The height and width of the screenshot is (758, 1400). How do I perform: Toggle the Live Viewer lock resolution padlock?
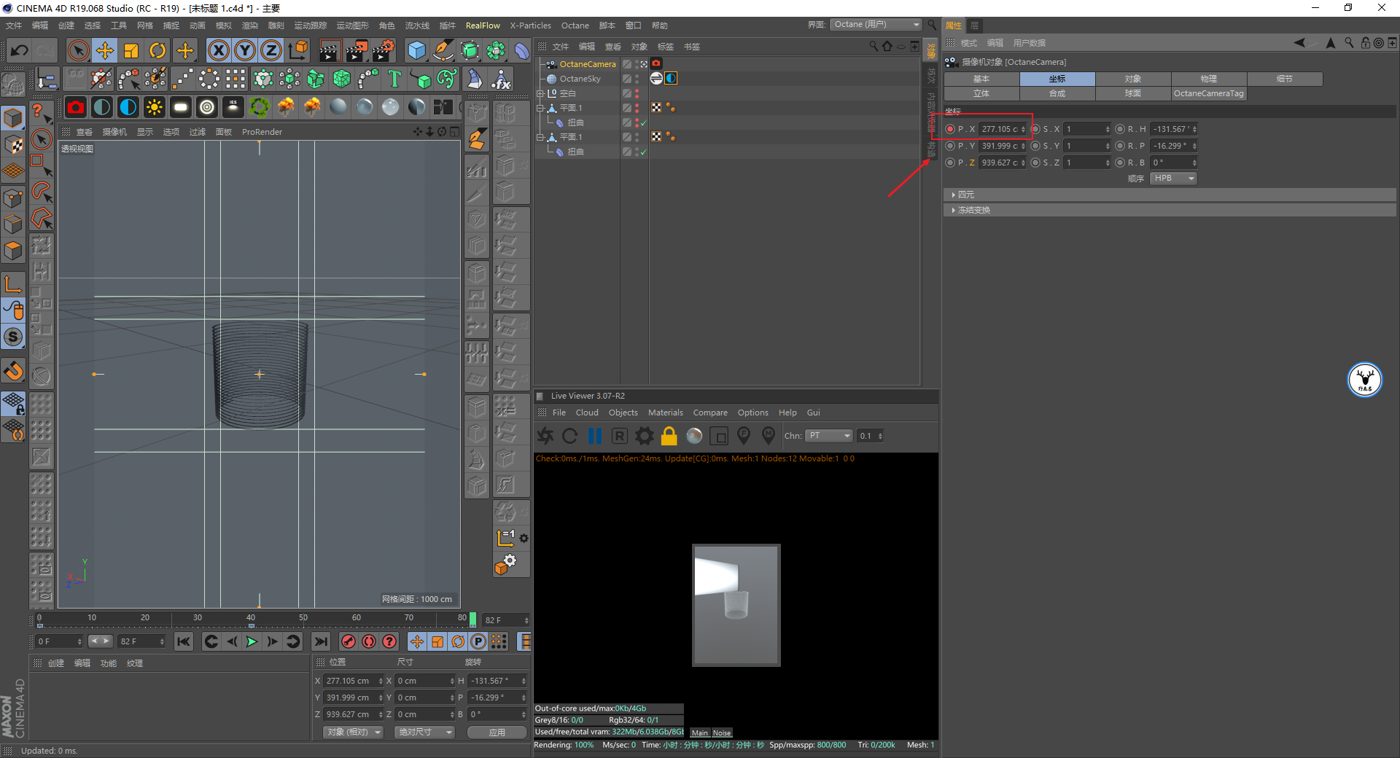669,436
